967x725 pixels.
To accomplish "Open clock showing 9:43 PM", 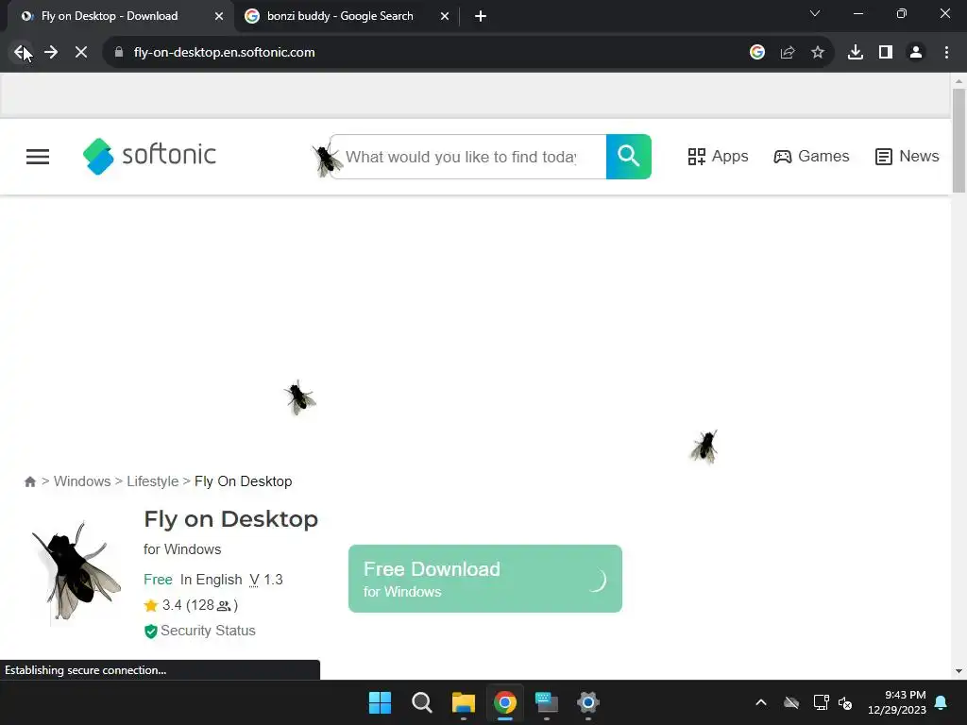I will [x=897, y=702].
